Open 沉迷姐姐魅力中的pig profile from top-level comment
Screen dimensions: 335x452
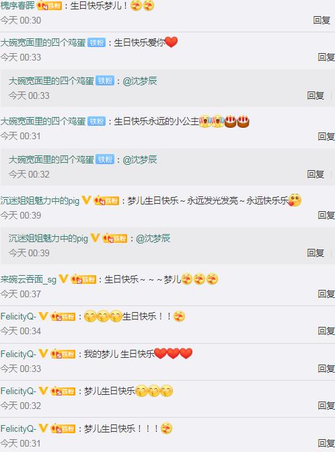click(40, 200)
